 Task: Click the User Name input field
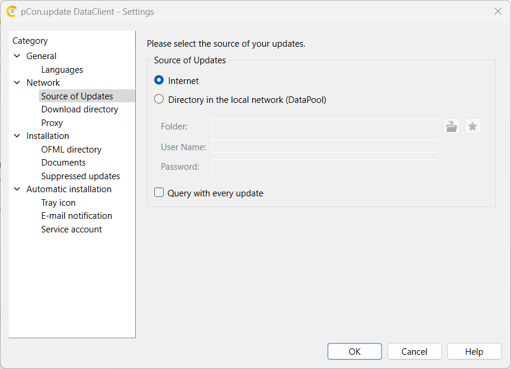pyautogui.click(x=324, y=146)
